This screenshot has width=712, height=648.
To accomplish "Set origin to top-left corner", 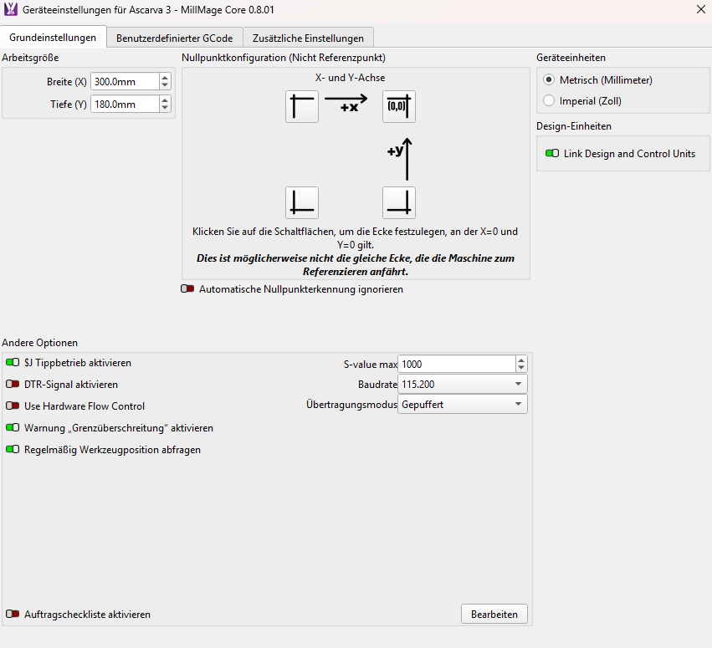I will tap(301, 107).
